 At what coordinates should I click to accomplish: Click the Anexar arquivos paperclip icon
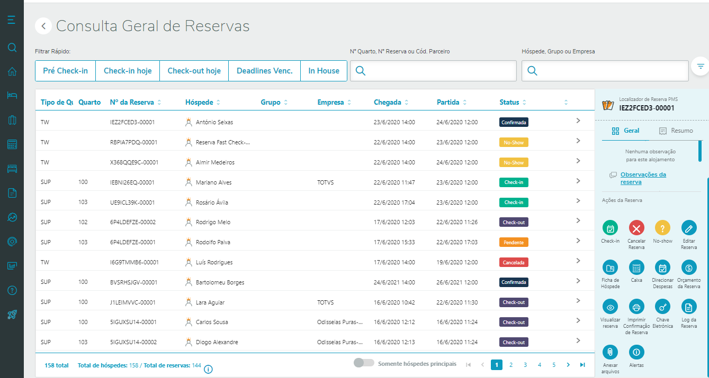pos(610,352)
